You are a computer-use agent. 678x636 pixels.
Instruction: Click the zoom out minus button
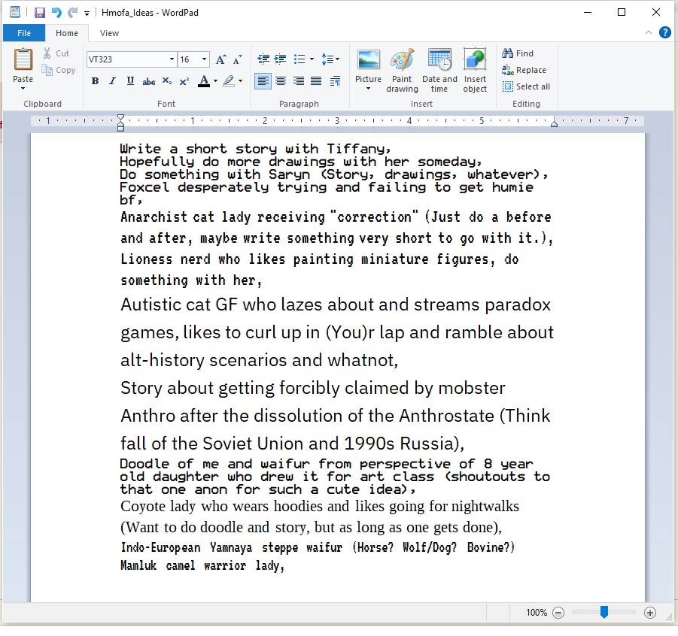[x=558, y=612]
